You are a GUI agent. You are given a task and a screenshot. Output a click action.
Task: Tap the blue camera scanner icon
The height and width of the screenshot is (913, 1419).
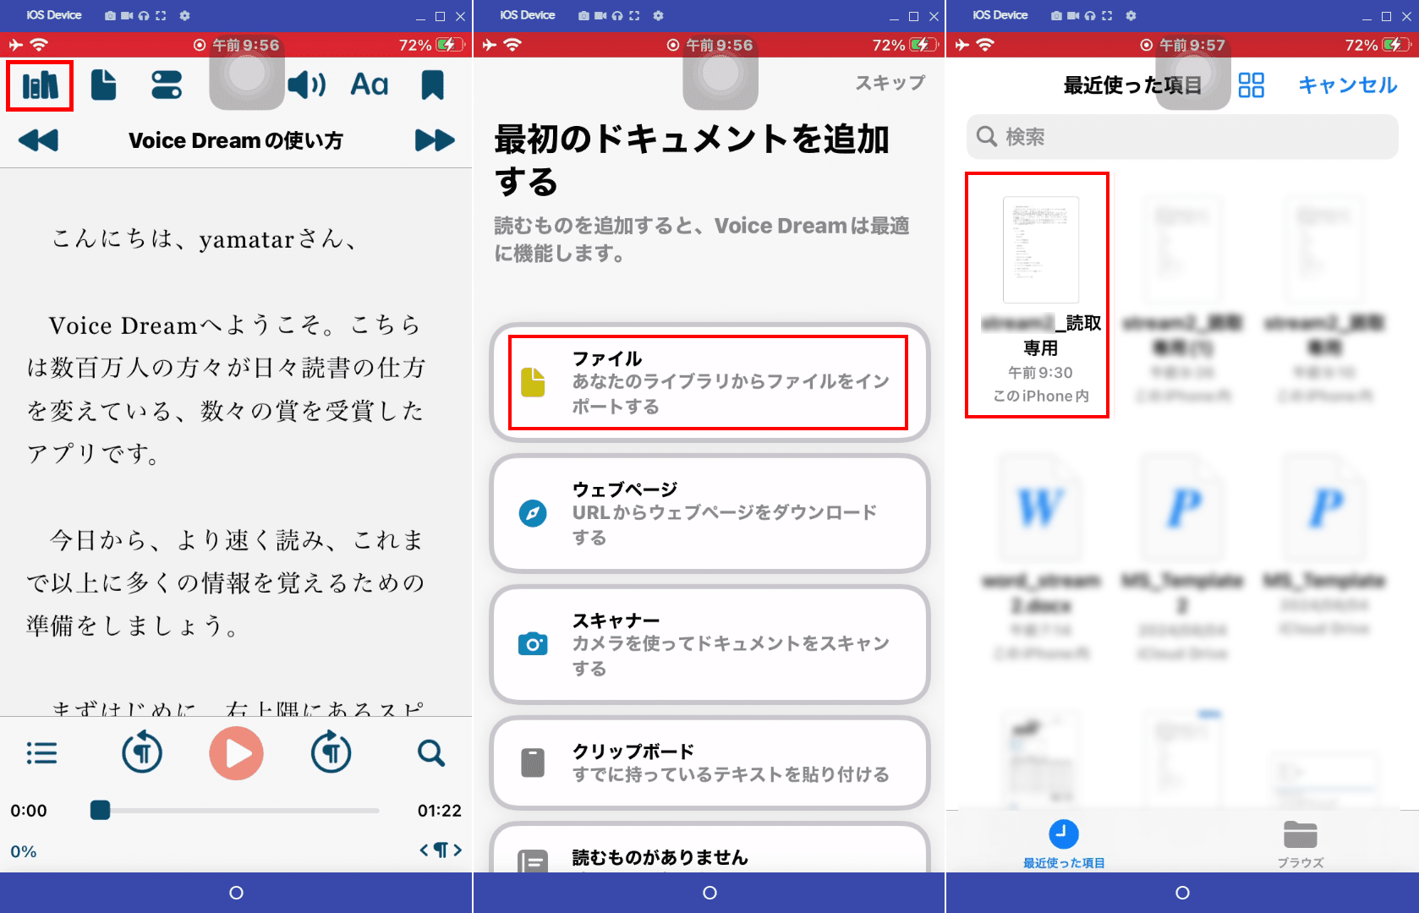point(533,644)
